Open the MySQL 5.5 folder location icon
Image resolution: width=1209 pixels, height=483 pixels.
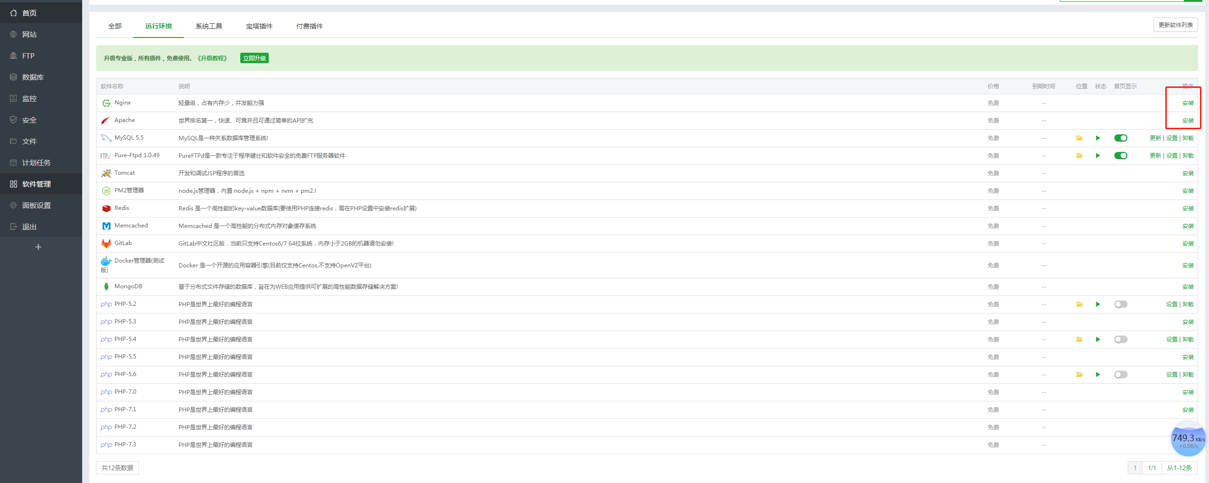[x=1079, y=138]
